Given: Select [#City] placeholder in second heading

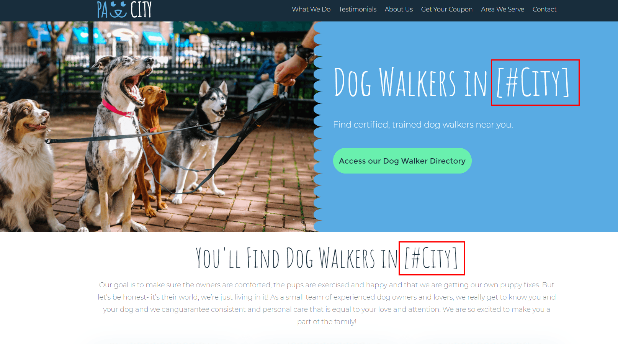Looking at the screenshot, I should [x=432, y=258].
